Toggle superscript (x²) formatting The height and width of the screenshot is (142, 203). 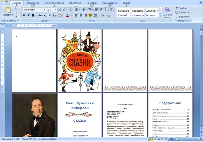(x=49, y=15)
